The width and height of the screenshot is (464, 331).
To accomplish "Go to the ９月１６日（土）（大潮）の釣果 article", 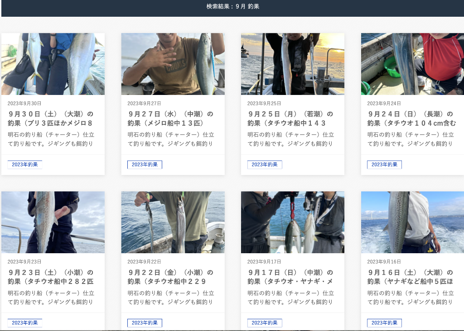I will point(411,277).
